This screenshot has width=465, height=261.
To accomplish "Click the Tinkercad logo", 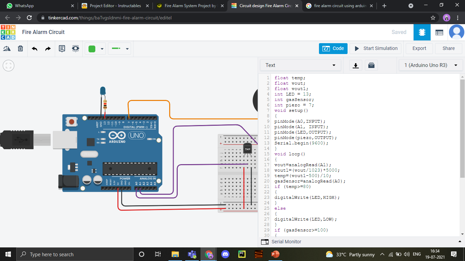I will pyautogui.click(x=8, y=32).
